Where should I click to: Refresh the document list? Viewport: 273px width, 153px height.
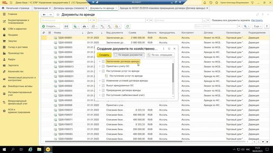[128, 26]
